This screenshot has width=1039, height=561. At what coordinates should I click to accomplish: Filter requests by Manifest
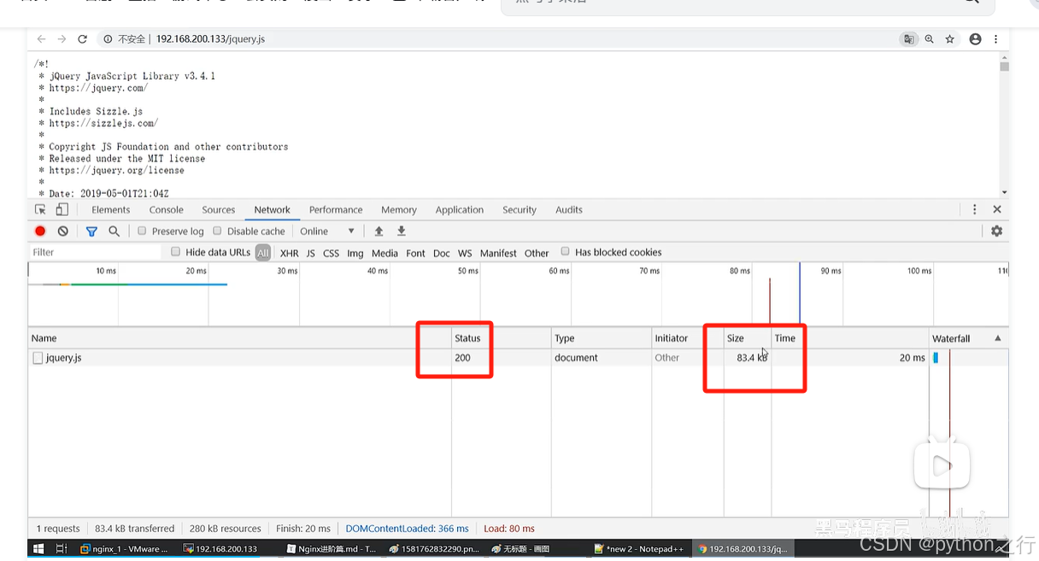498,253
